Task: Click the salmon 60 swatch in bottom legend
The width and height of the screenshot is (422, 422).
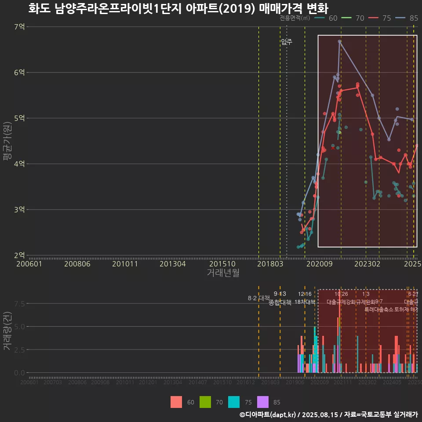Action: pyautogui.click(x=176, y=402)
